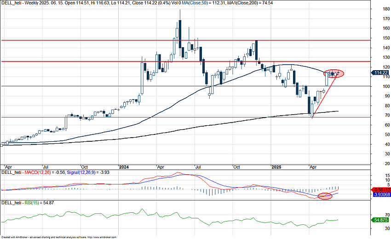Click the 15 label on MACD axis

(387, 176)
